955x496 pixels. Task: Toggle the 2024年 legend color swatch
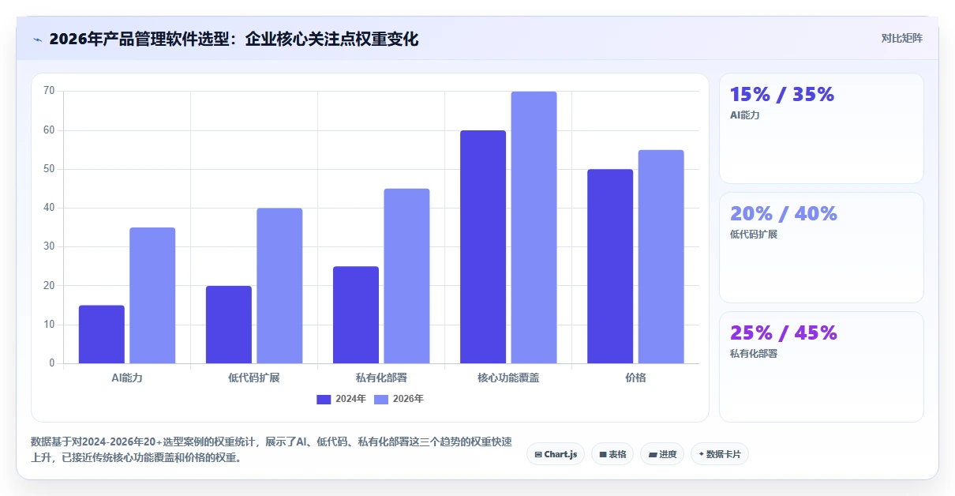coord(324,399)
